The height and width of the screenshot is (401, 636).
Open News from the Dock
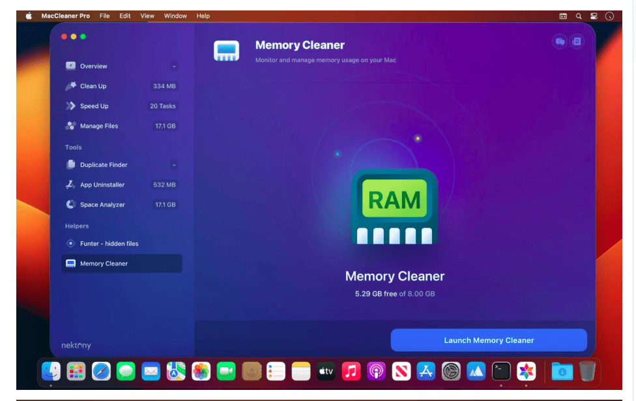pyautogui.click(x=401, y=371)
